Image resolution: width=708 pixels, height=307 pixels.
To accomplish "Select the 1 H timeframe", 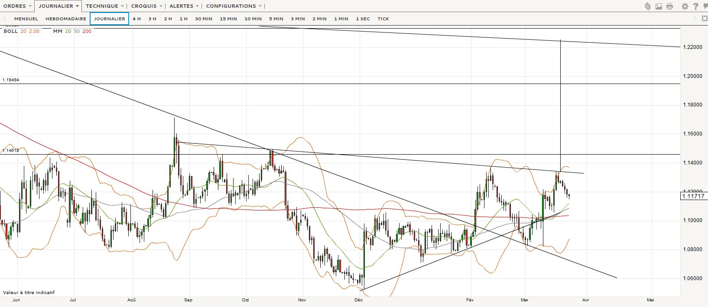I will click(184, 19).
